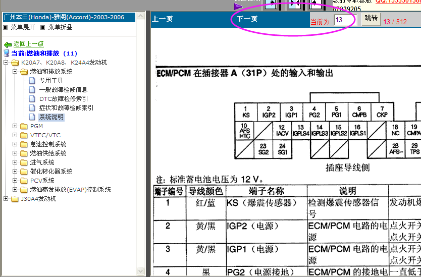Click the K20A7、K20A8、K24A4发动机 folder icon

15,63
